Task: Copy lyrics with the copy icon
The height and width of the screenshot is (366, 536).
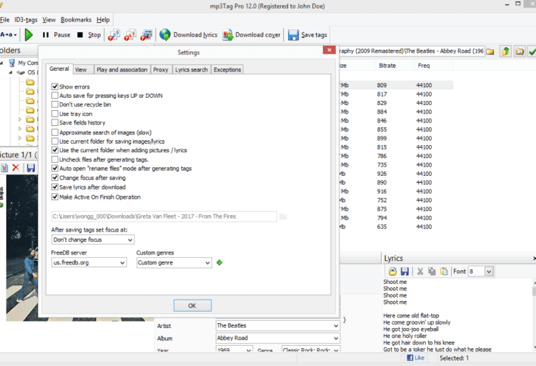Action: [x=432, y=271]
